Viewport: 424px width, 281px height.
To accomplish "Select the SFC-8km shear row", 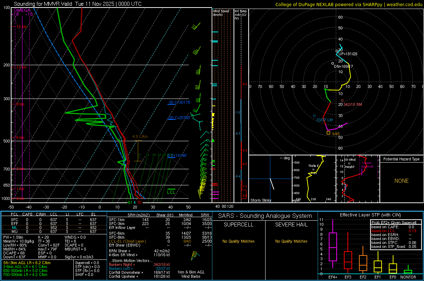I will click(x=160, y=237).
